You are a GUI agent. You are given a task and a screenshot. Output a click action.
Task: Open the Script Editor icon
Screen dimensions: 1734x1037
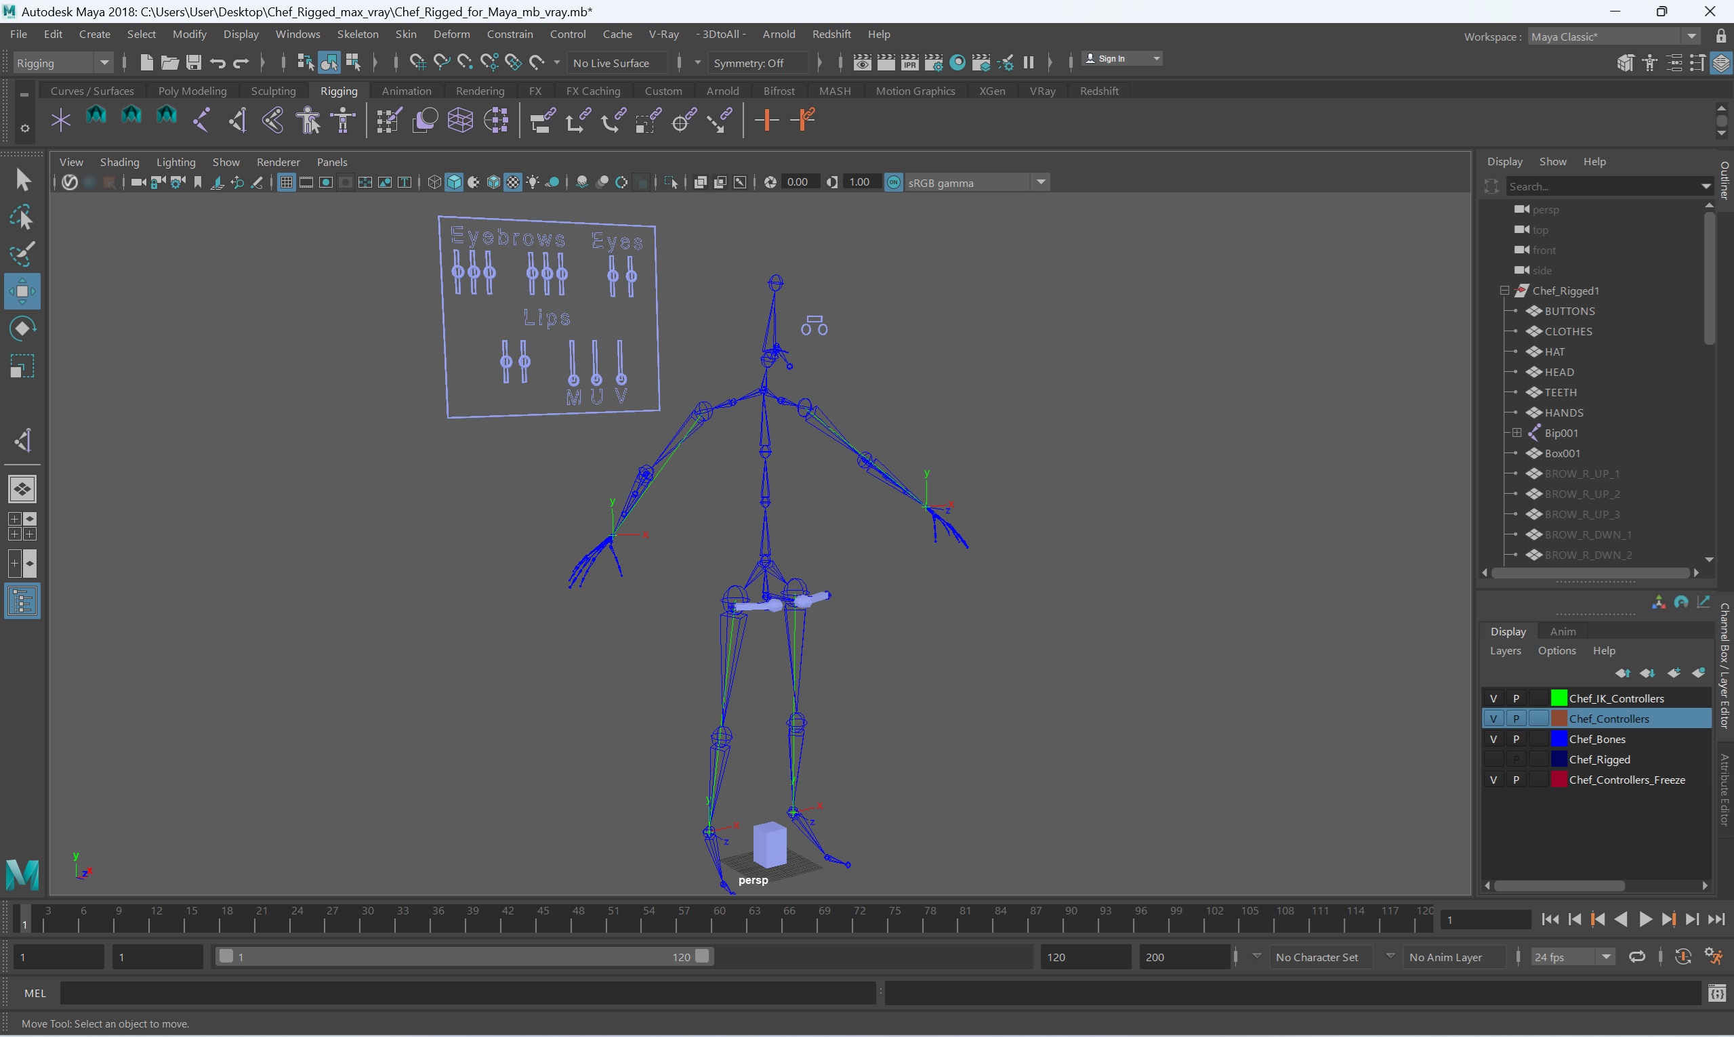point(1716,993)
